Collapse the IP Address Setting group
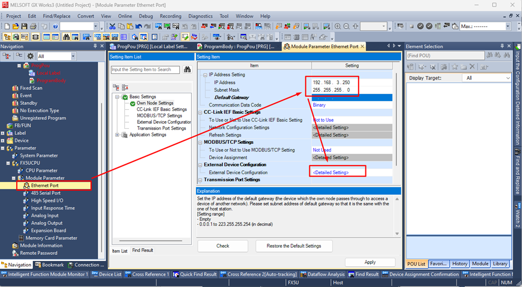 pyautogui.click(x=205, y=75)
